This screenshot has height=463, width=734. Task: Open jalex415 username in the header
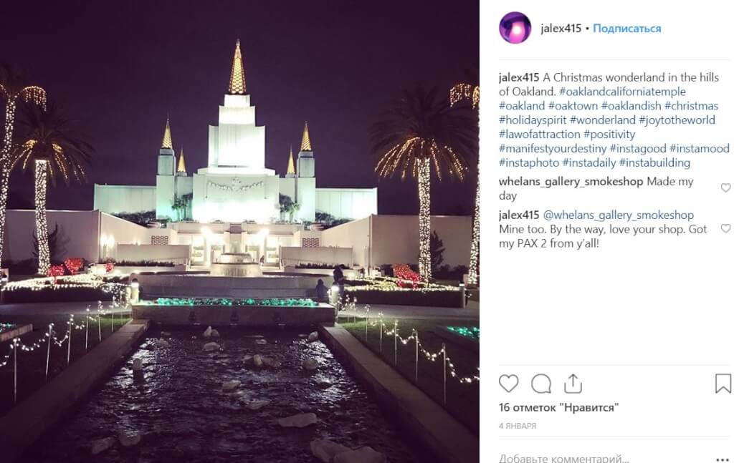coord(561,29)
